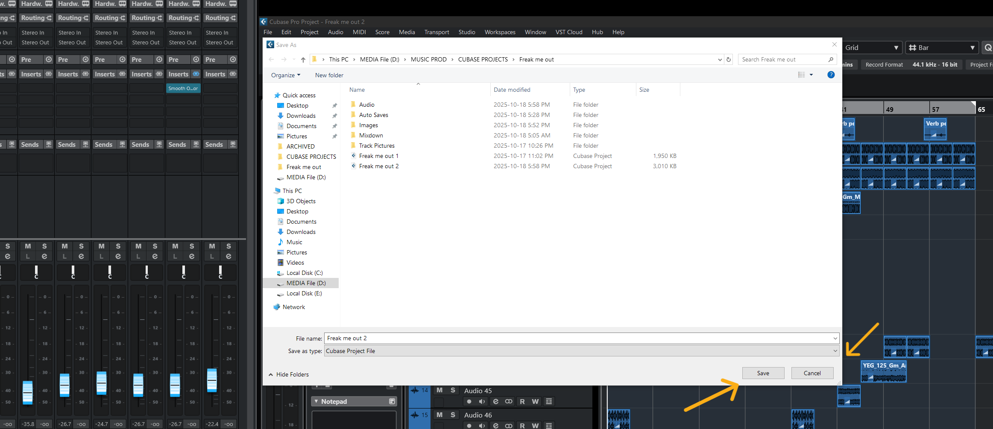Click the 3D Objects cube icon
This screenshot has height=429, width=993.
281,201
